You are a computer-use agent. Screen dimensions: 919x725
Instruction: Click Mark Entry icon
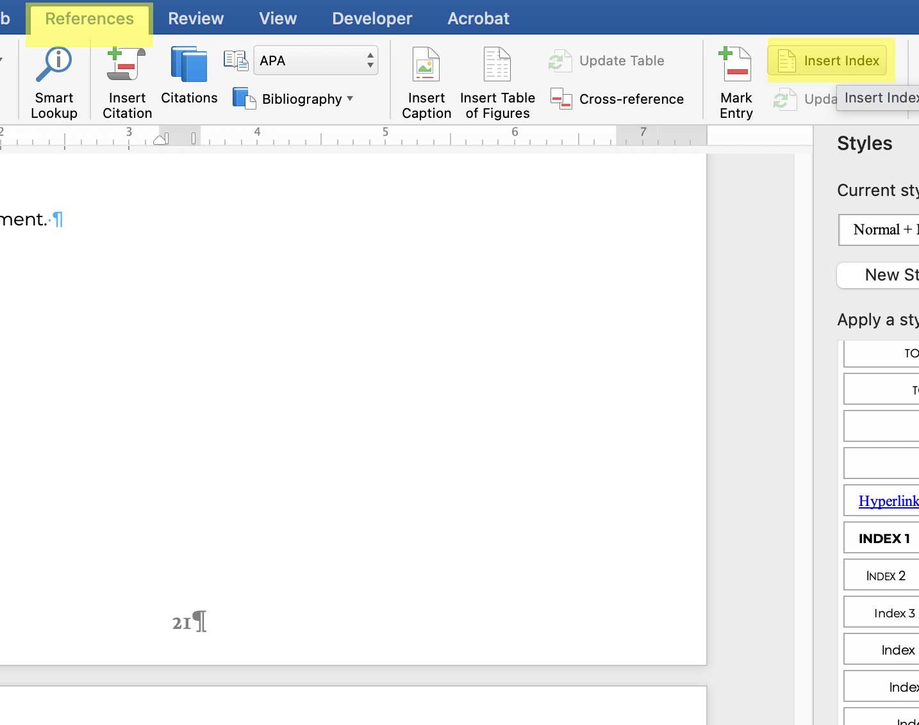coord(736,81)
